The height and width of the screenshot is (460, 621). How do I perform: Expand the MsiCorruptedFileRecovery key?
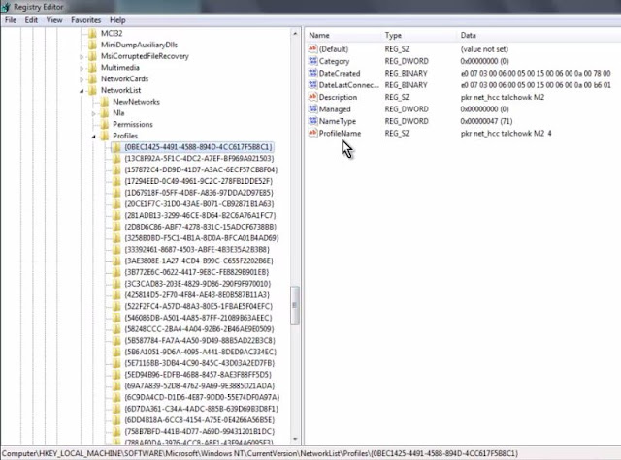[x=82, y=57]
